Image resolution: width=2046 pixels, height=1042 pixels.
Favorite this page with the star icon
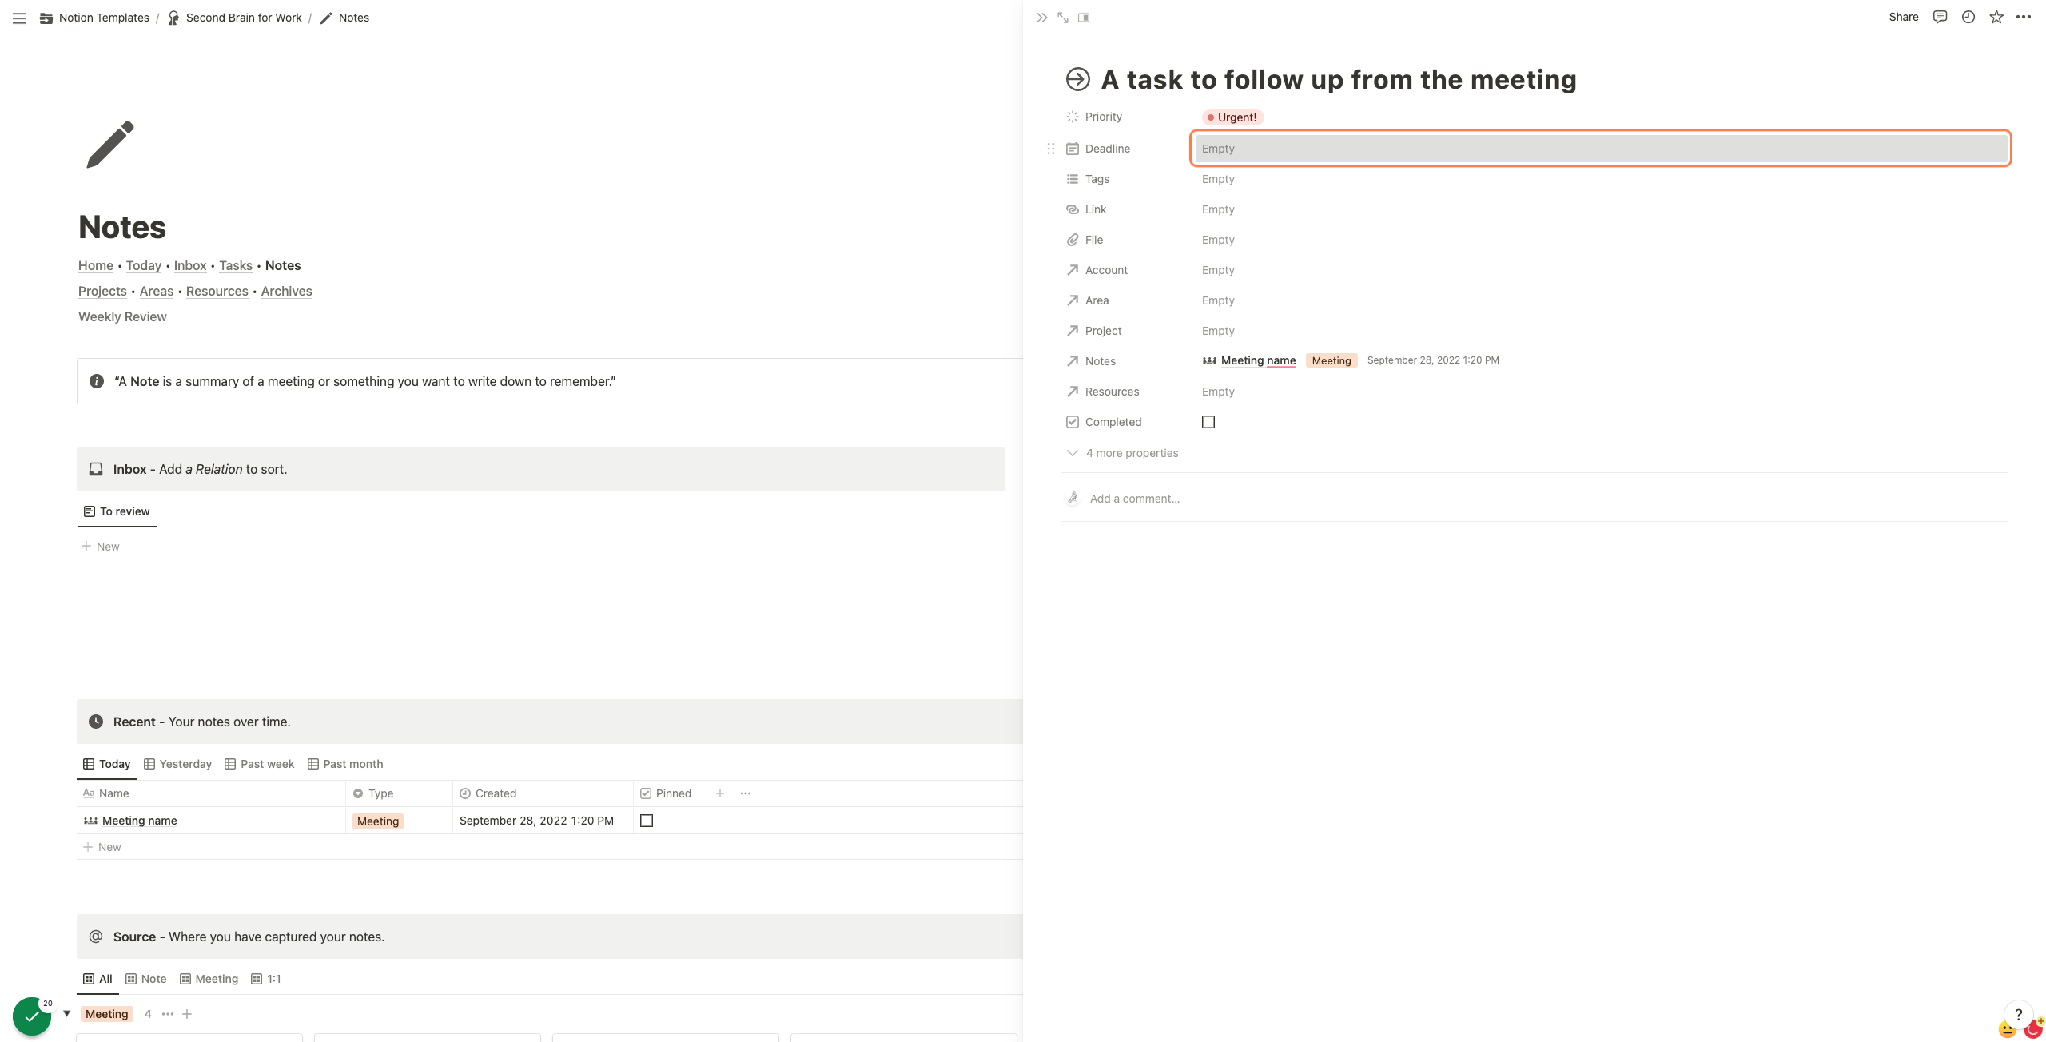(x=1996, y=17)
